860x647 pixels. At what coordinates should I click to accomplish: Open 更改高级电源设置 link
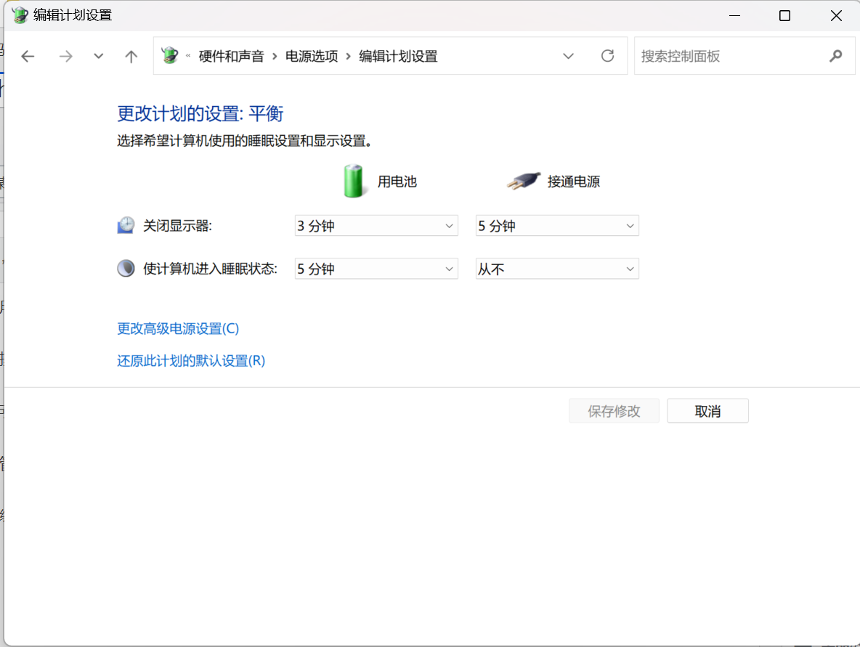click(178, 328)
